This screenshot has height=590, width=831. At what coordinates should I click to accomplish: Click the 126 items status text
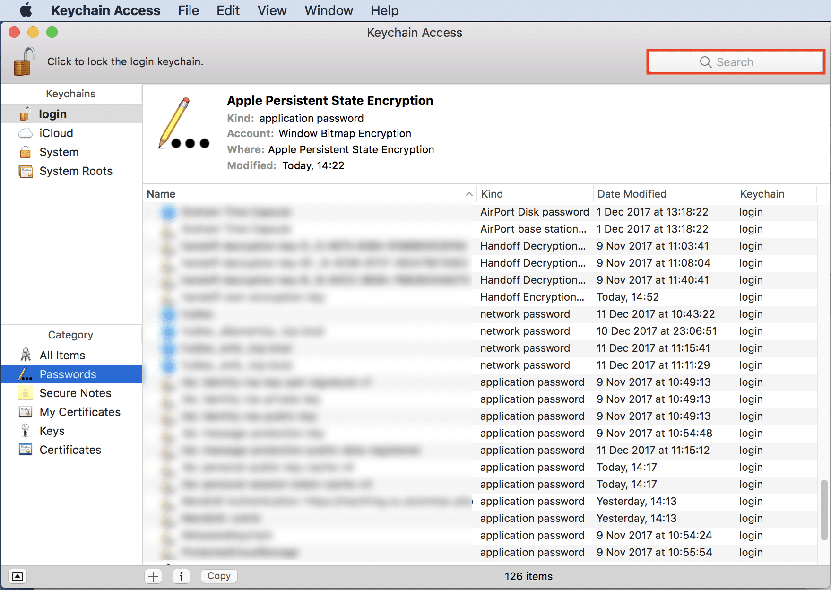click(528, 576)
